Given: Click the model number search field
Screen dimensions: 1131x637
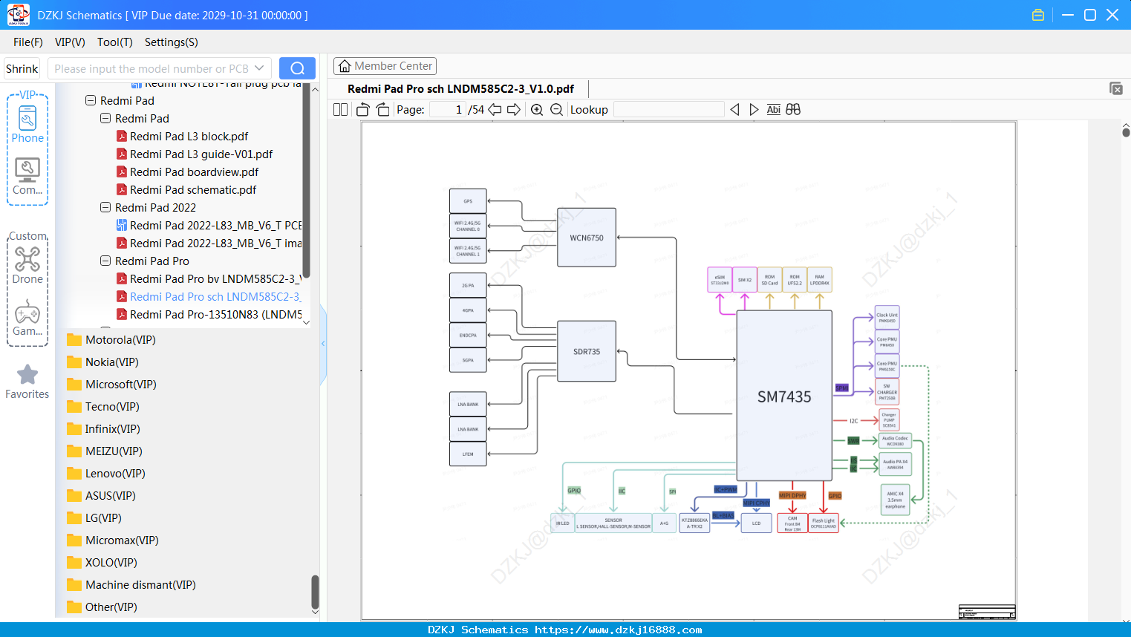Looking at the screenshot, I should [x=151, y=68].
